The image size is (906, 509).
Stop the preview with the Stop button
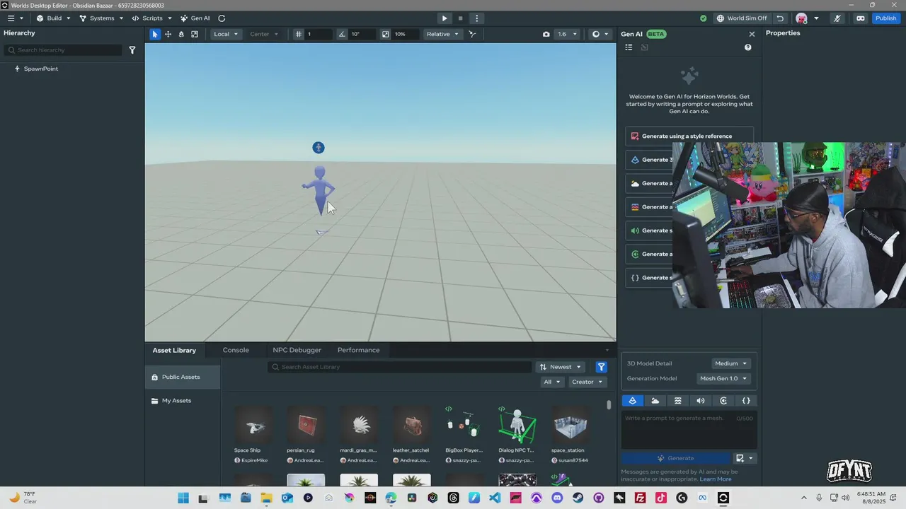click(460, 18)
